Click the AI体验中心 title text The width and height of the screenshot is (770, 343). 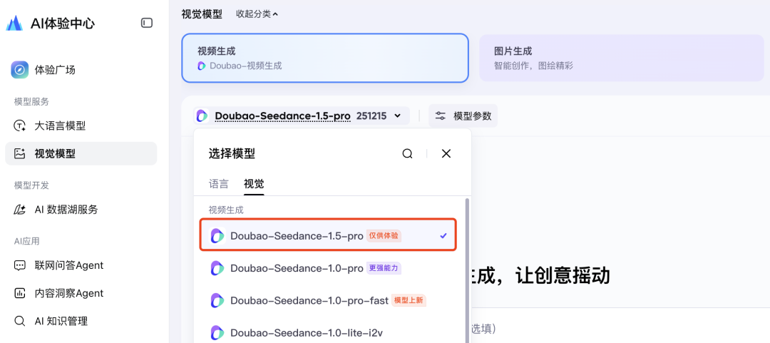pos(63,23)
